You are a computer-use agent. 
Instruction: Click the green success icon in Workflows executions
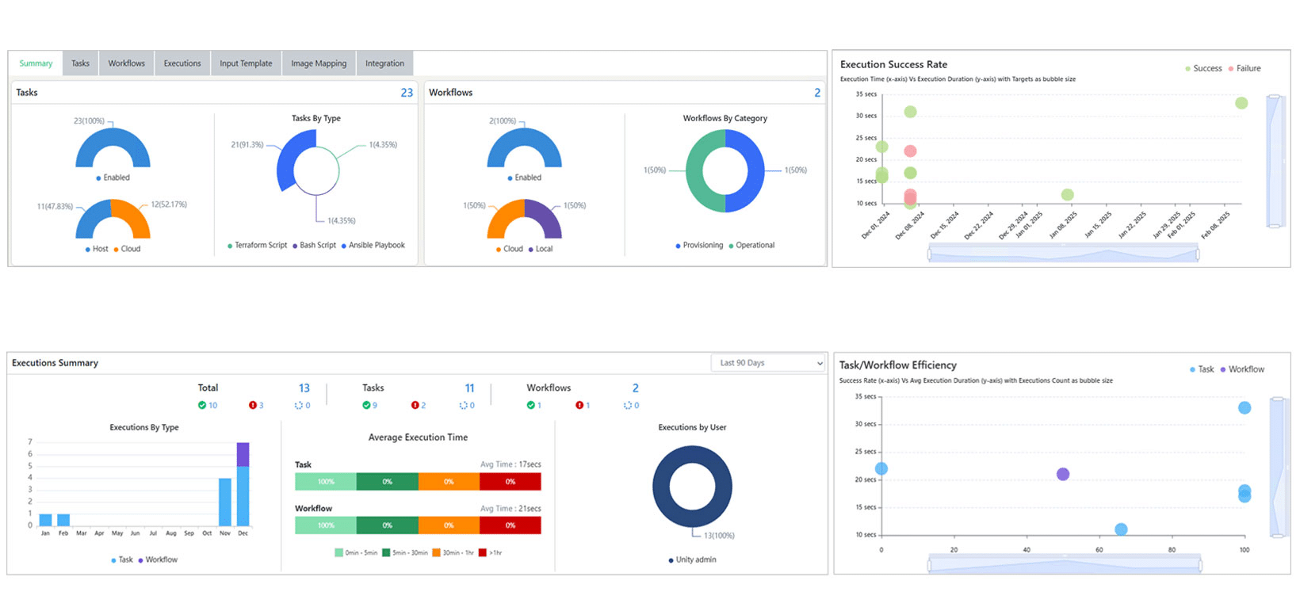[530, 405]
